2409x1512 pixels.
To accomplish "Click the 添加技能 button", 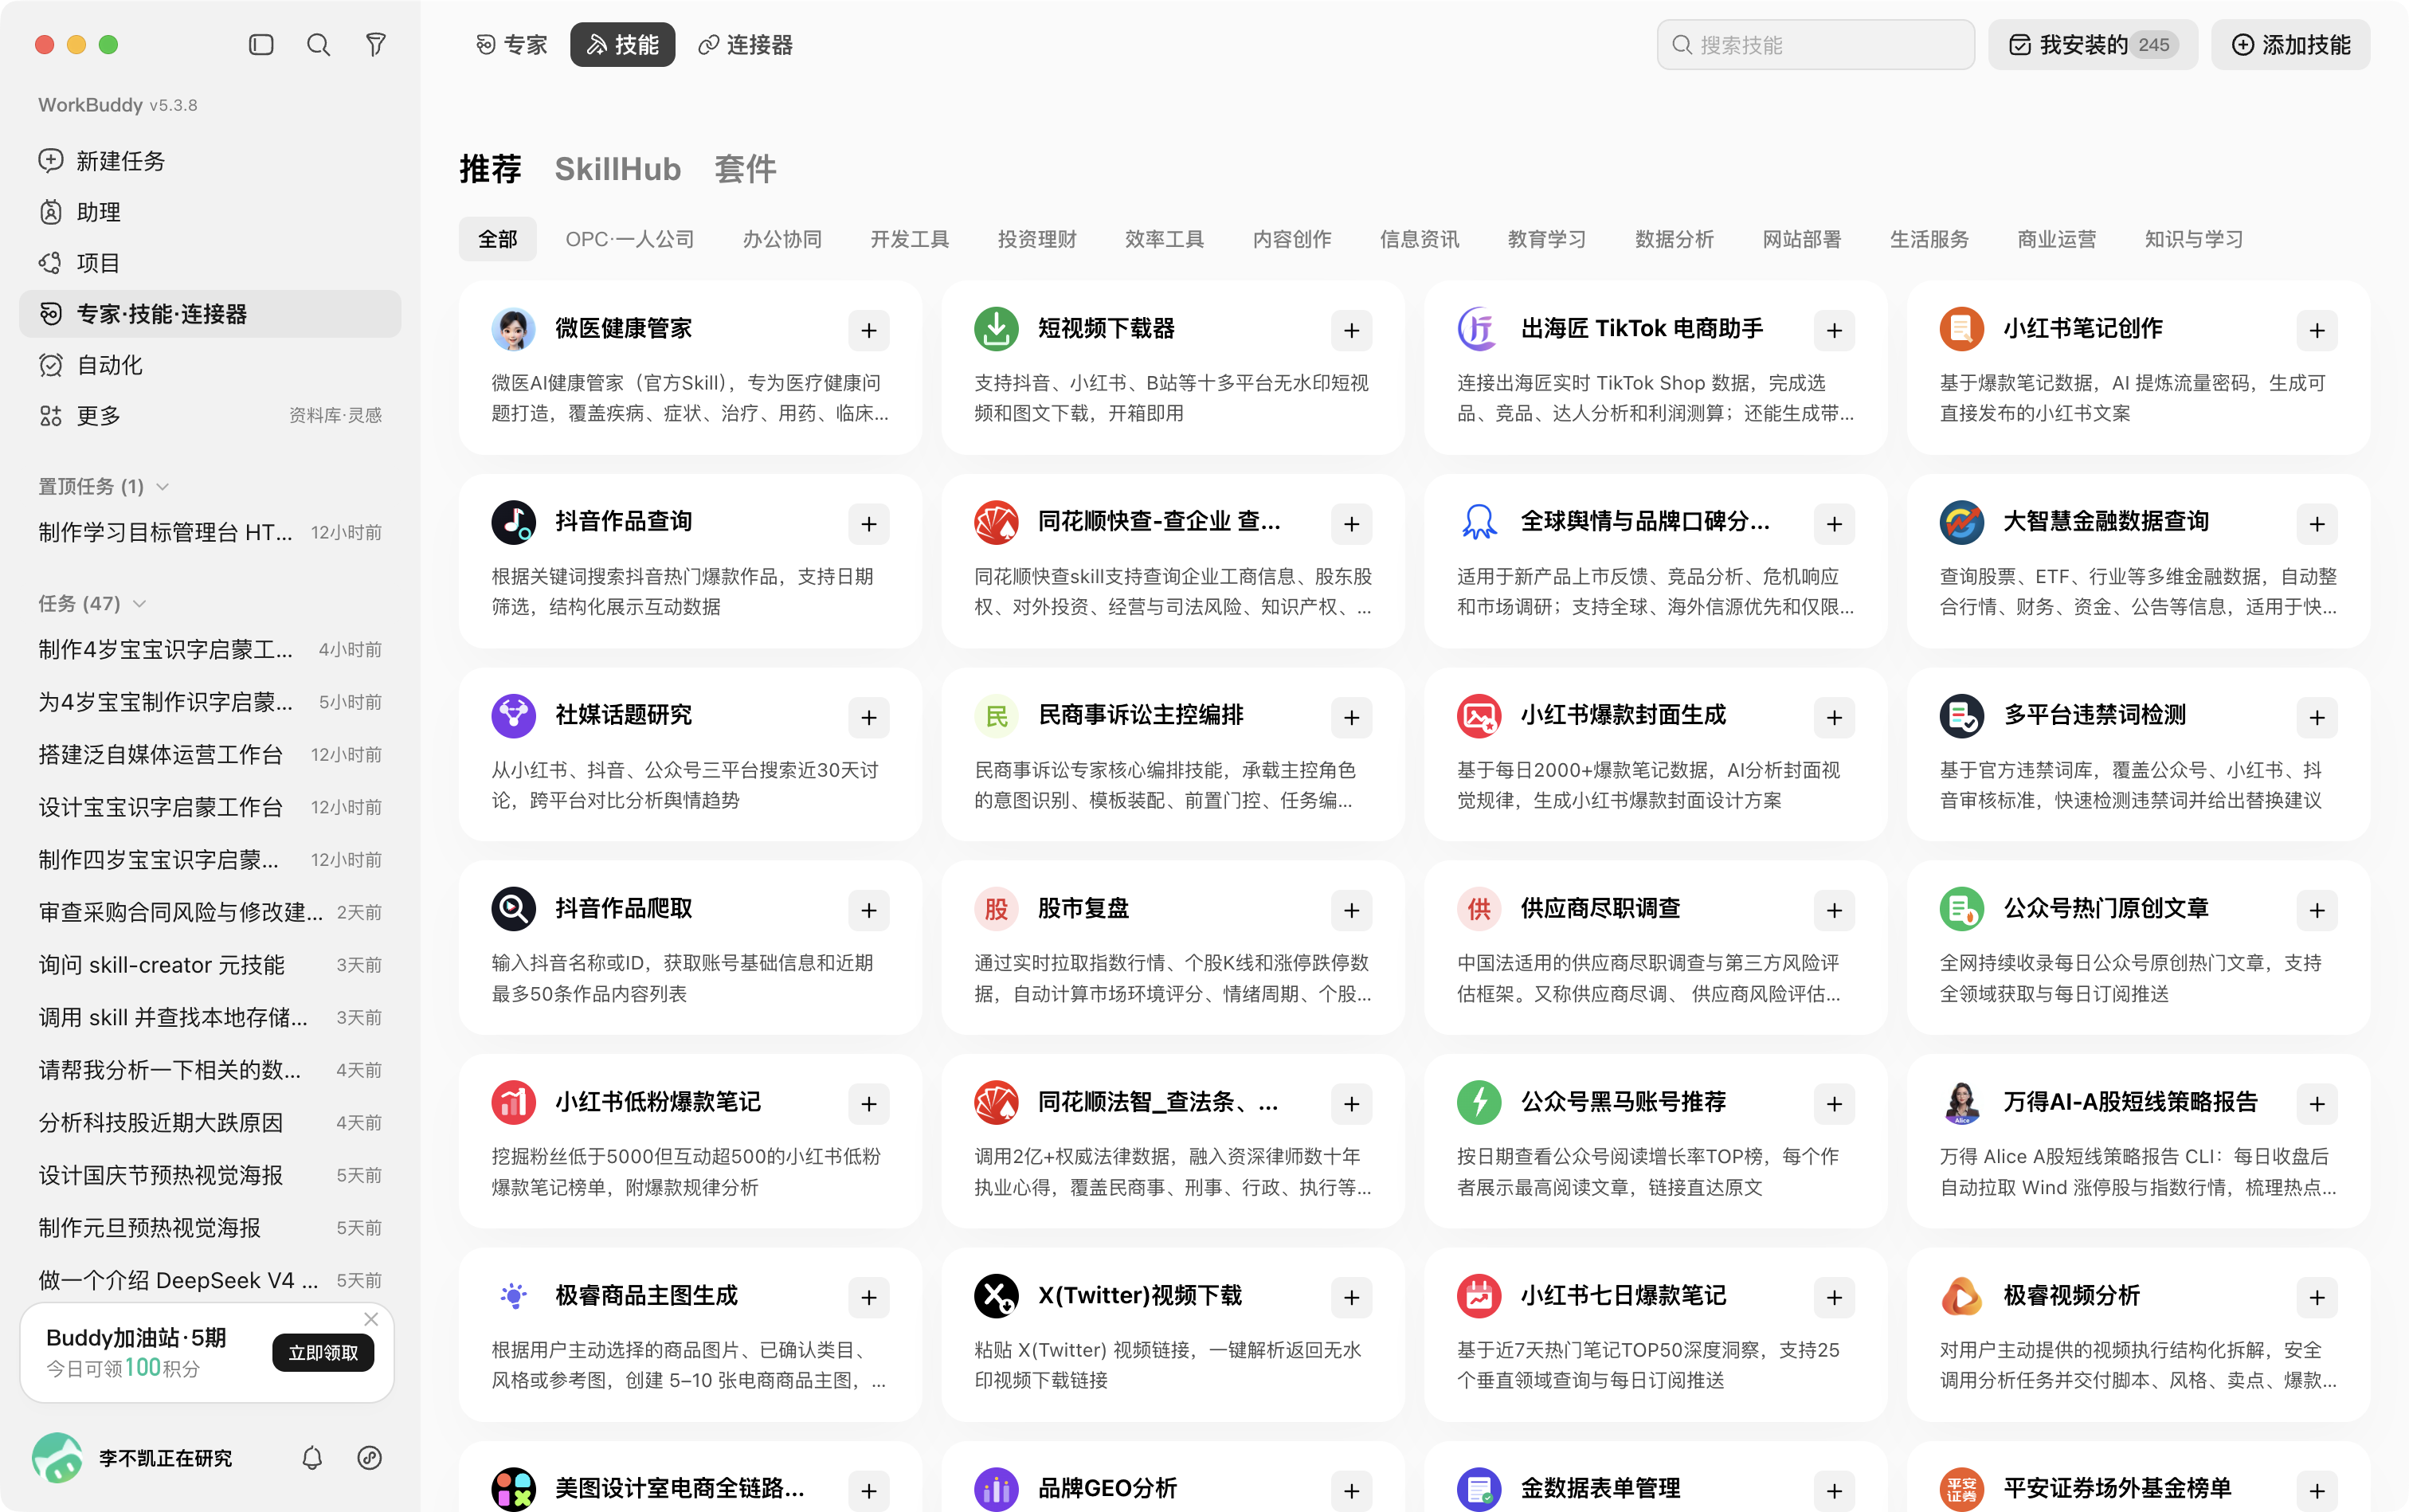I will (2290, 45).
